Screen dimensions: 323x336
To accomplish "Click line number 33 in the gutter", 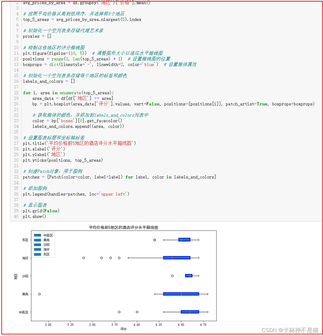I will (16, 177).
